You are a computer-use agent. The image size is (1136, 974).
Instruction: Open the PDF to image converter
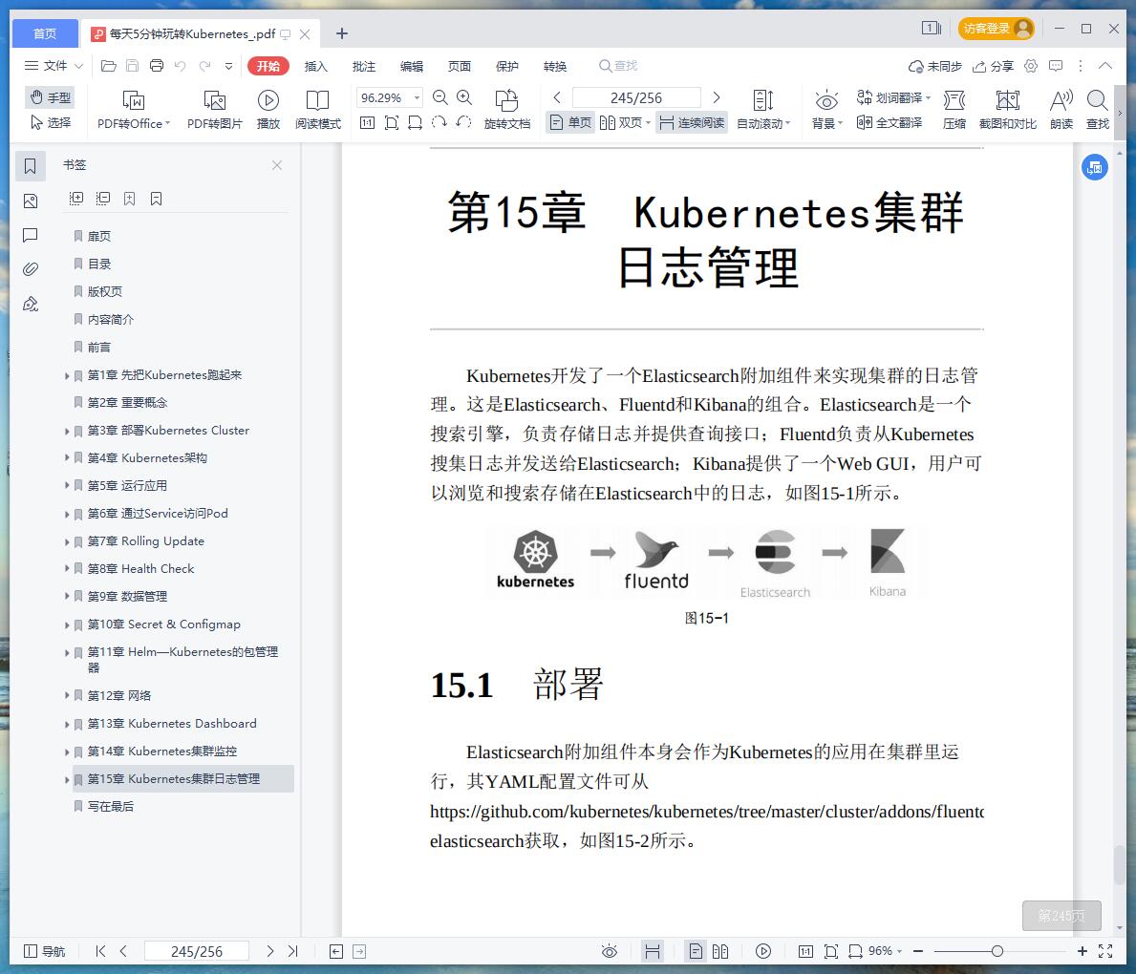(214, 110)
